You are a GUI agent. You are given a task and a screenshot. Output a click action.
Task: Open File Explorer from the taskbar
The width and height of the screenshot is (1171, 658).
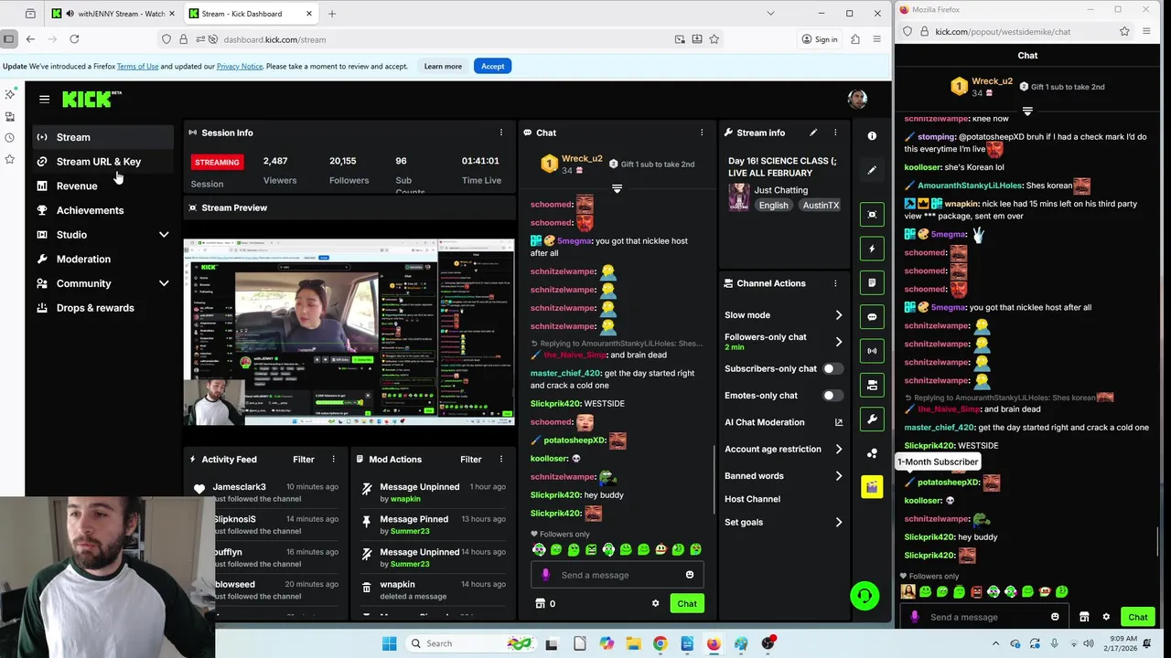[x=633, y=643]
